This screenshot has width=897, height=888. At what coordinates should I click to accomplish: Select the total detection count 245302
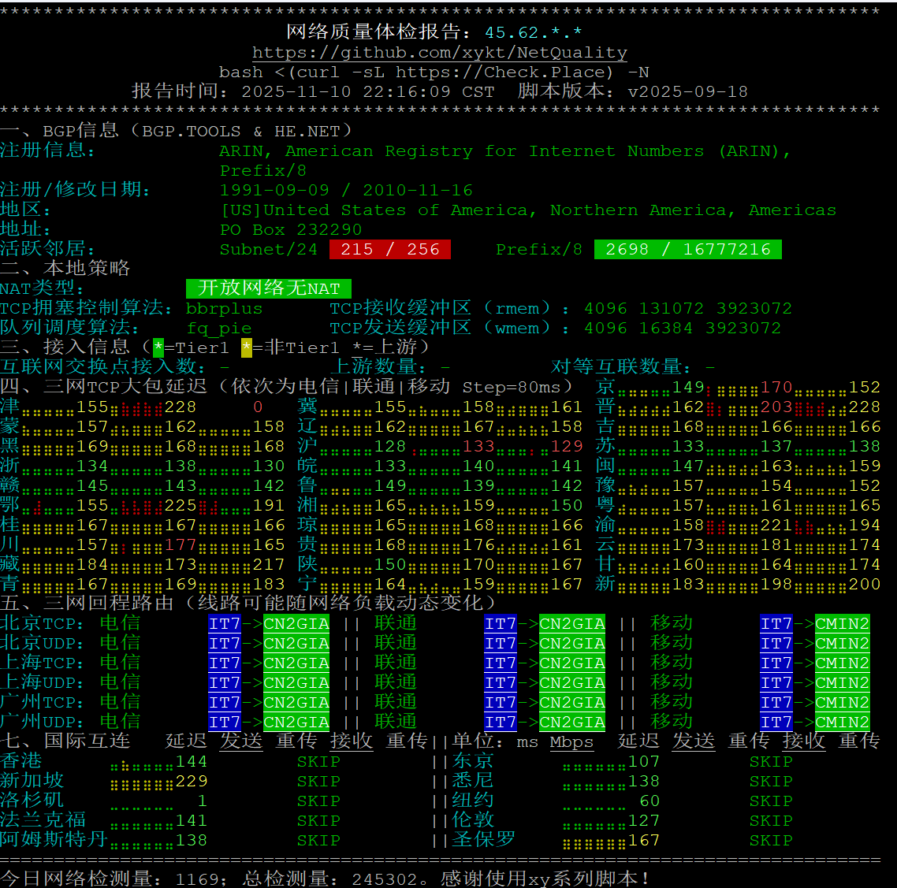pyautogui.click(x=385, y=879)
